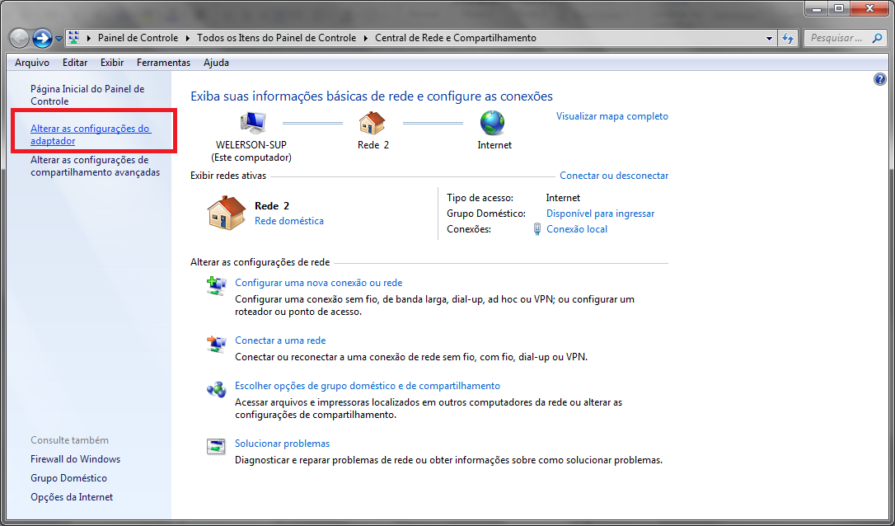The height and width of the screenshot is (526, 895).
Task: Click the Internet globe icon
Action: [x=493, y=123]
